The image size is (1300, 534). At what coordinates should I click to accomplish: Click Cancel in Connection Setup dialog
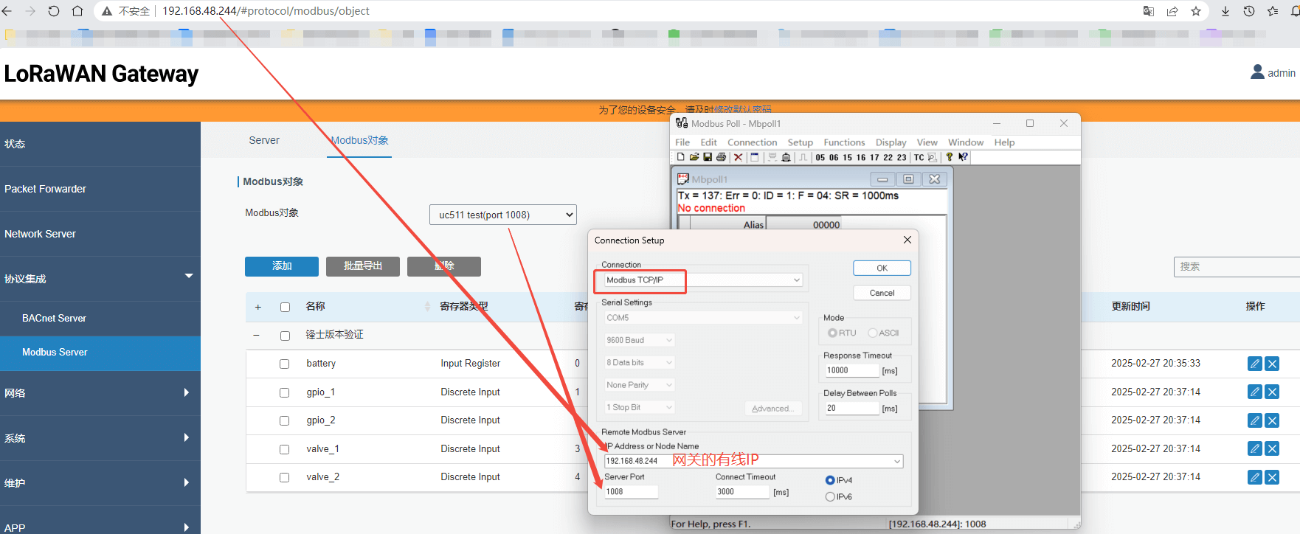tap(882, 293)
